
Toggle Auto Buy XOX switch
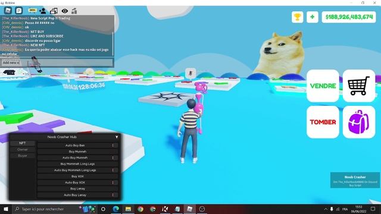tap(113, 182)
